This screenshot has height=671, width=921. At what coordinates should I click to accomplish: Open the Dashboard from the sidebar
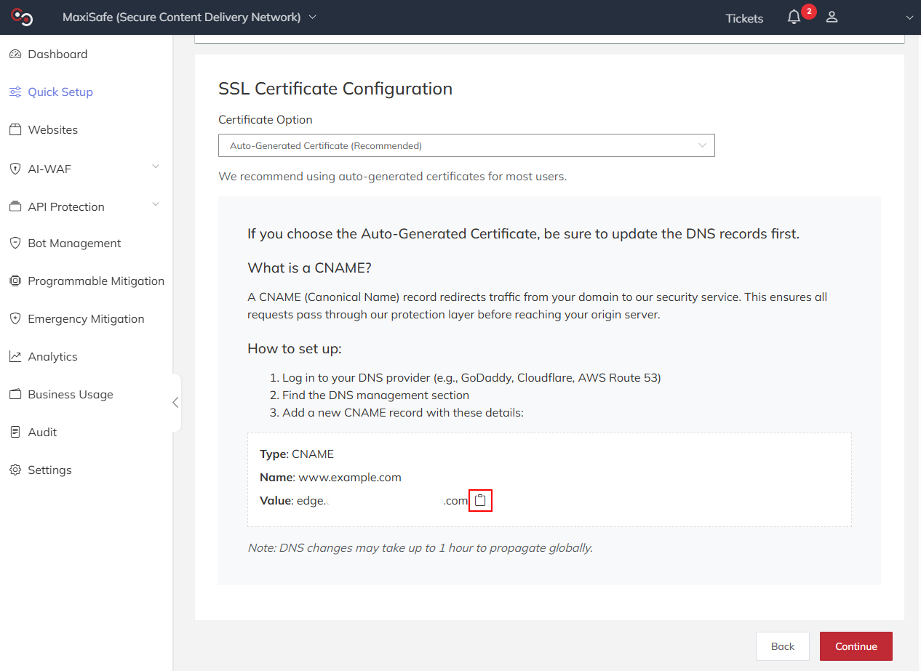[57, 54]
